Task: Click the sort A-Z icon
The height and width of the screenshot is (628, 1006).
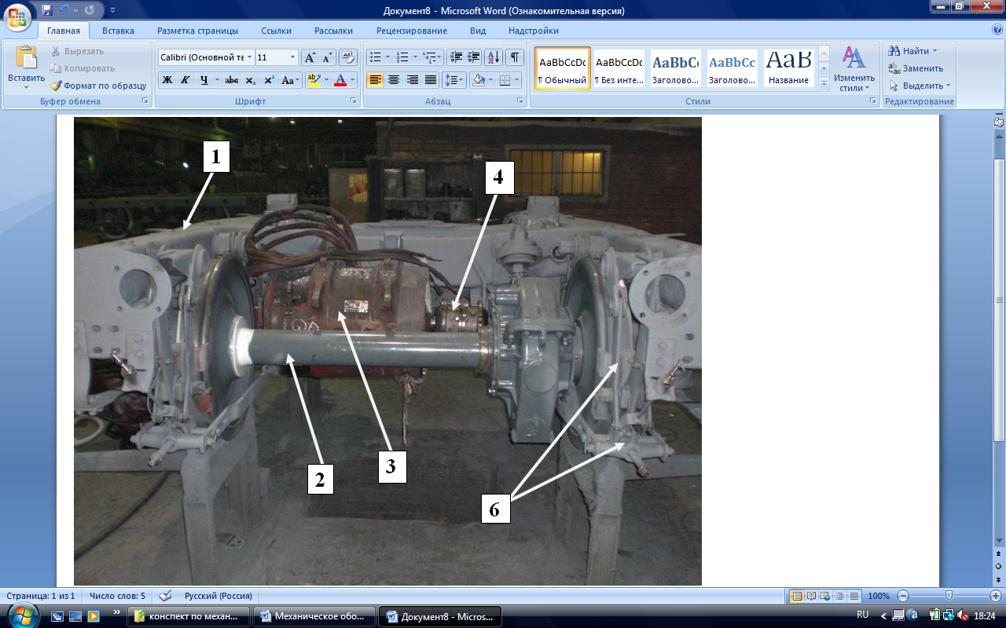Action: pos(494,57)
